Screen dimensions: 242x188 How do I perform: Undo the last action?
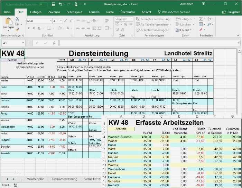tap(60, 4)
